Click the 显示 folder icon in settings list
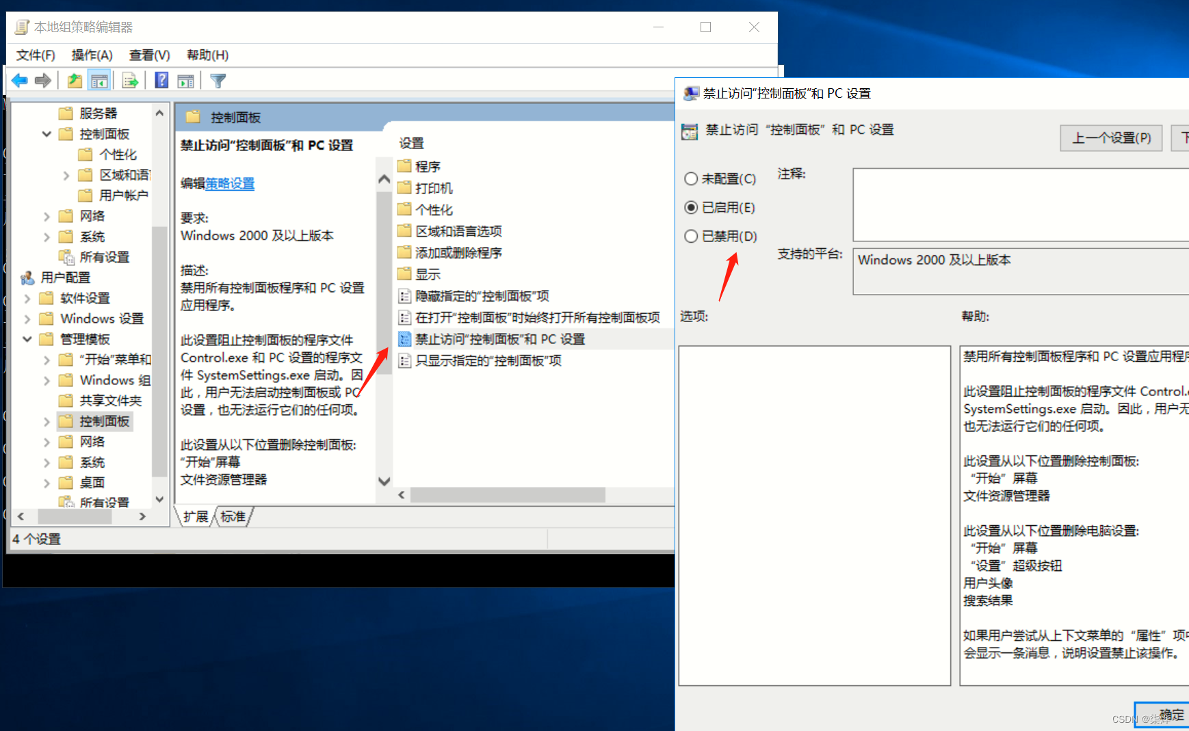1189x731 pixels. (404, 274)
